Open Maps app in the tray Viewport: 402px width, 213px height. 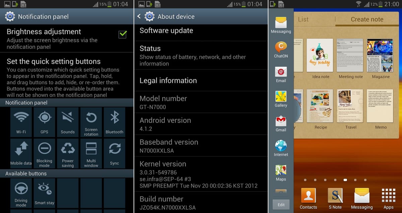pos(281,172)
